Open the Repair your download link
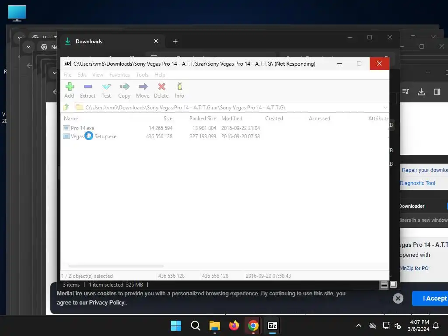Viewport: 448px width, 336px height. [x=425, y=170]
